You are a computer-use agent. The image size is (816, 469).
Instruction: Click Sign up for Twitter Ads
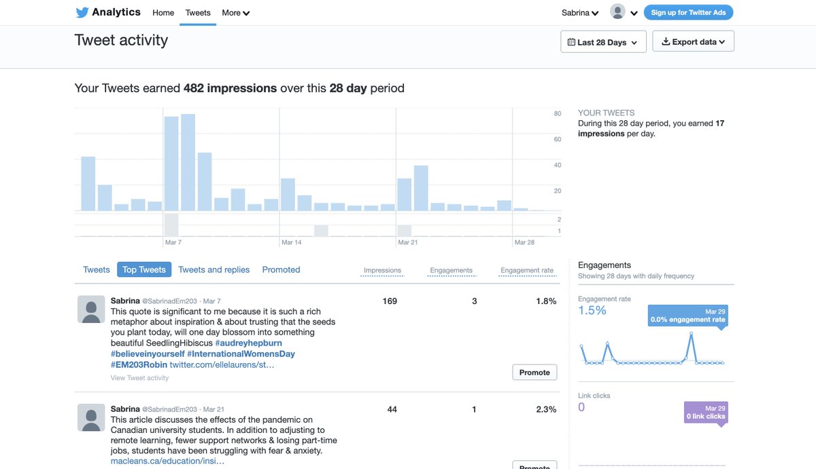coord(688,12)
